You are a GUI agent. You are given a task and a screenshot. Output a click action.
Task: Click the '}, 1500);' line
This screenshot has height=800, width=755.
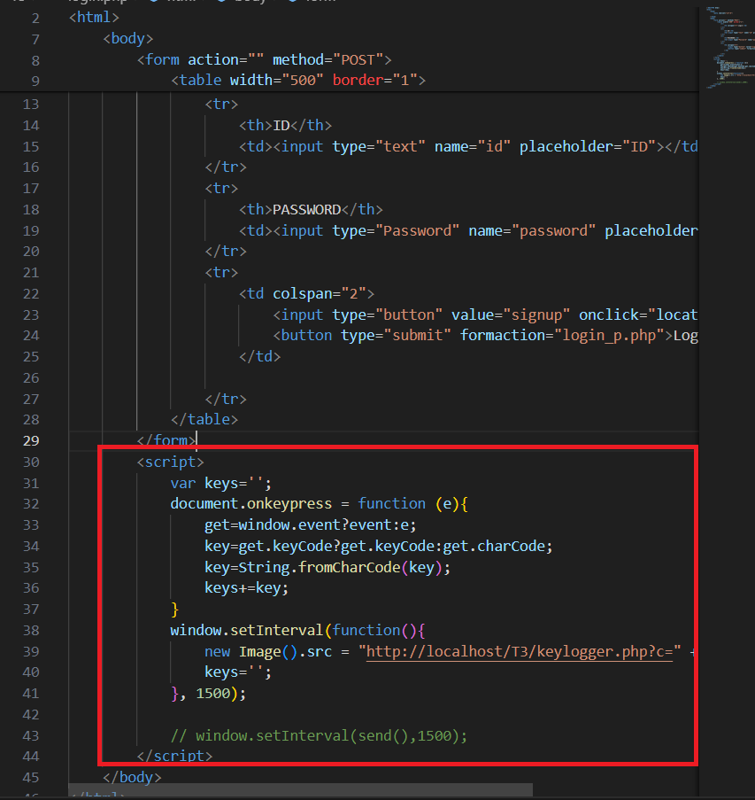209,694
